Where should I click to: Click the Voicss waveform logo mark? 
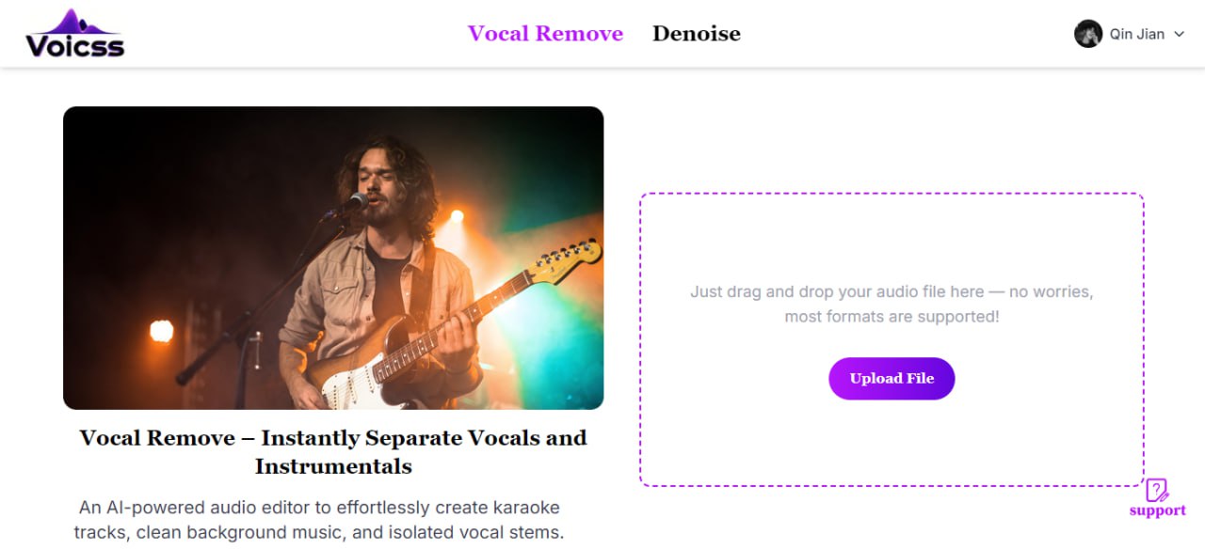click(x=74, y=22)
